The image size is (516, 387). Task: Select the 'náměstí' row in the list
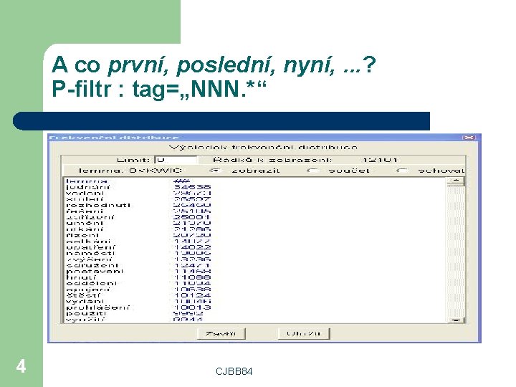click(x=138, y=253)
